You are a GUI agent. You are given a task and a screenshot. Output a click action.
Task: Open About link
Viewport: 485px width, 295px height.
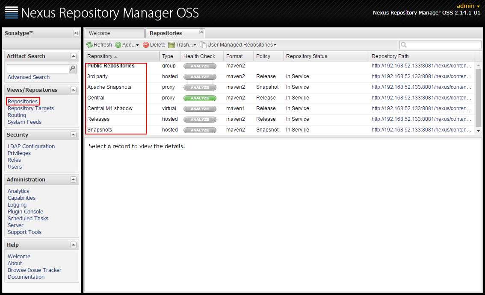pos(15,263)
